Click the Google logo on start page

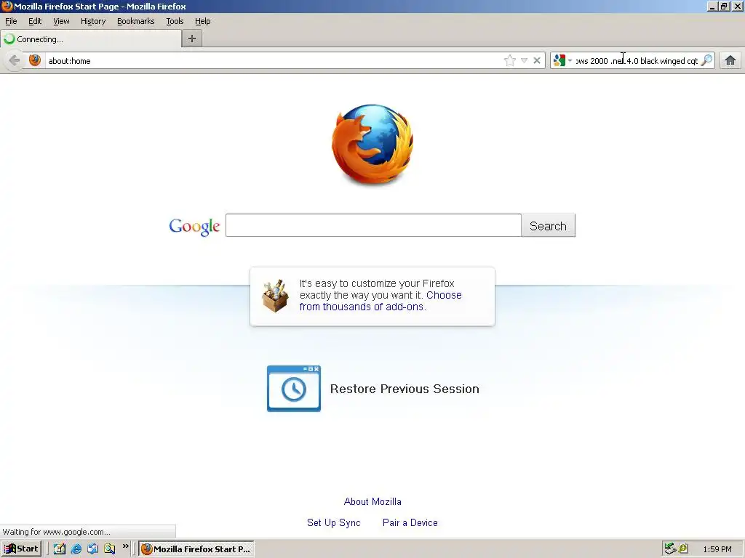pos(194,227)
